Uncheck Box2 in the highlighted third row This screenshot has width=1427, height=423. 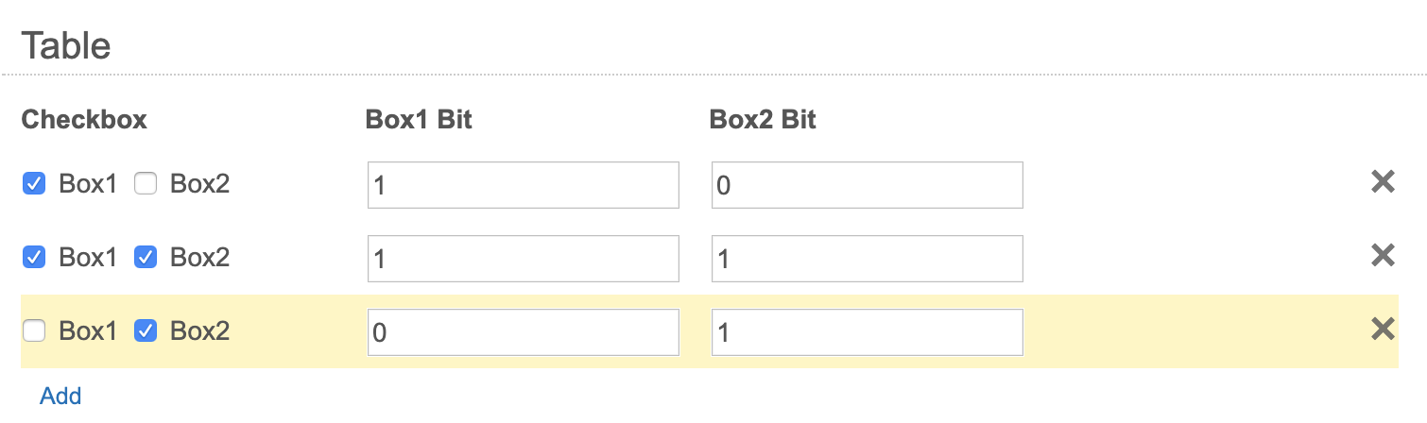point(146,330)
